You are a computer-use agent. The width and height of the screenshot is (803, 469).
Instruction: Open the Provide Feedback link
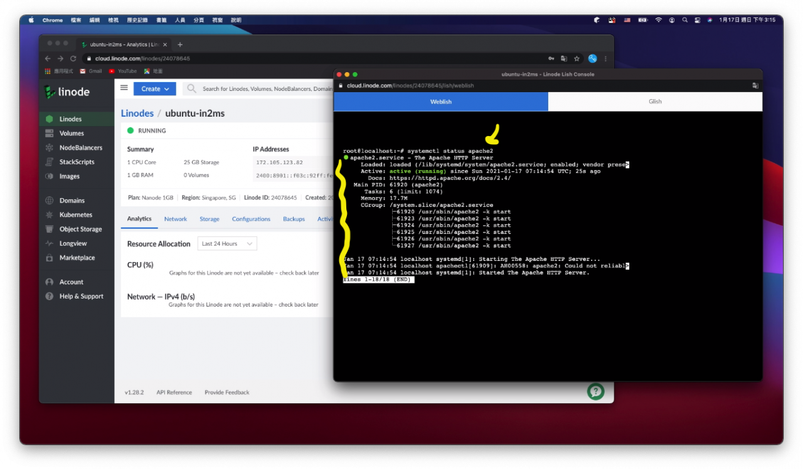[x=227, y=393]
